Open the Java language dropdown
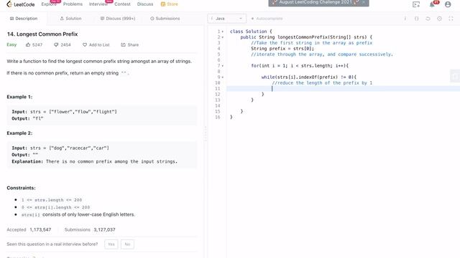 click(x=227, y=19)
